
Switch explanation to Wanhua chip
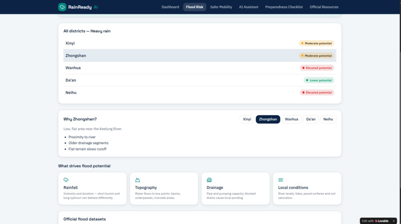click(291, 119)
